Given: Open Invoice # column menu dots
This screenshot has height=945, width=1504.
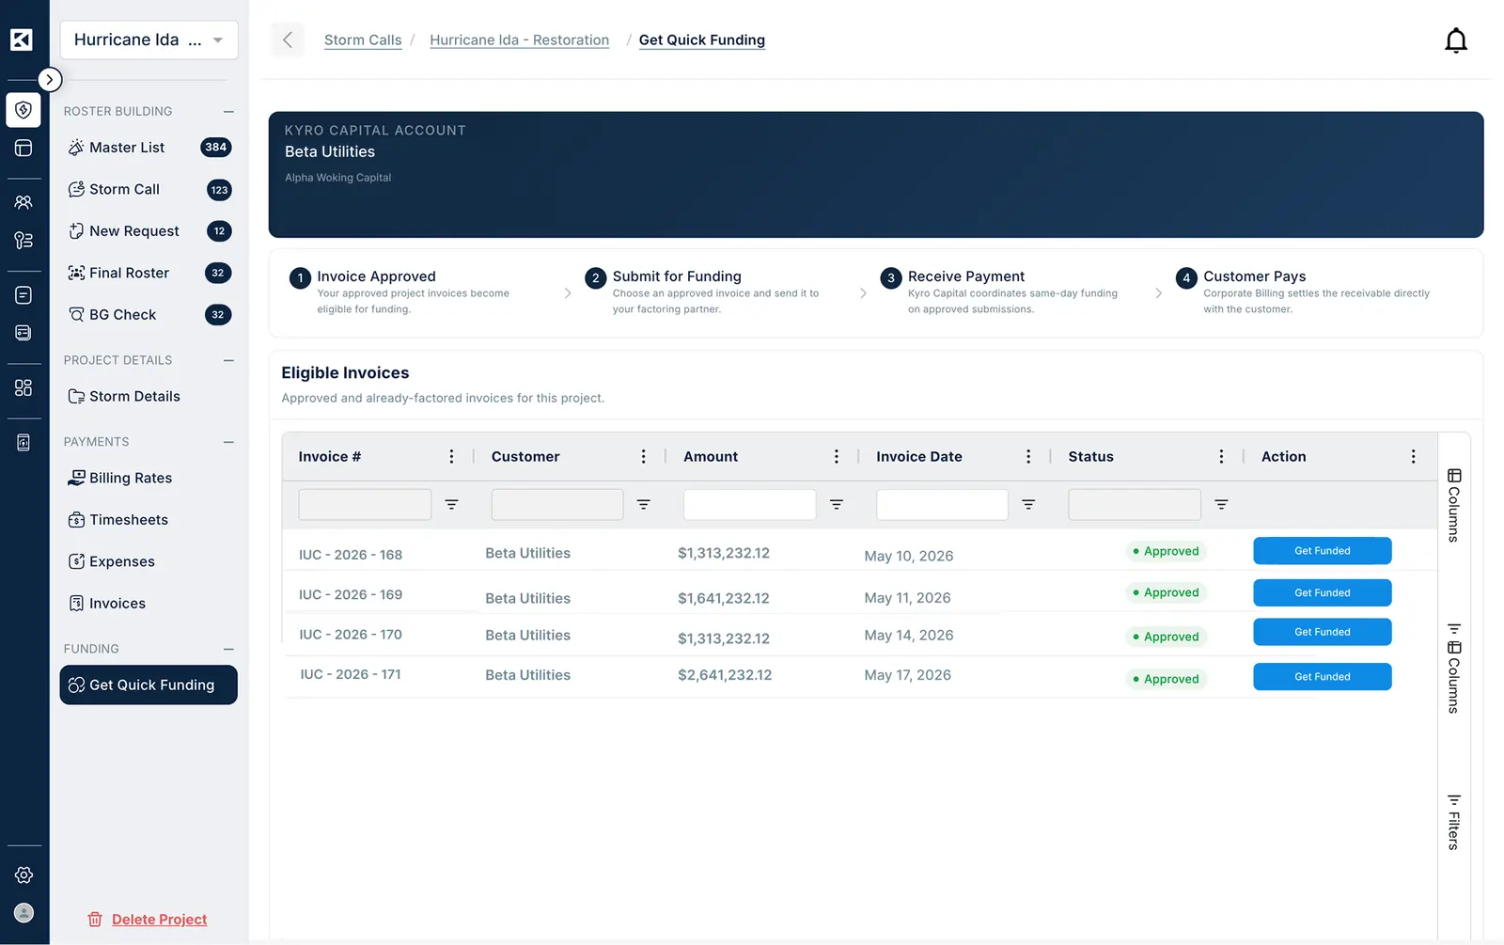Looking at the screenshot, I should click(451, 456).
